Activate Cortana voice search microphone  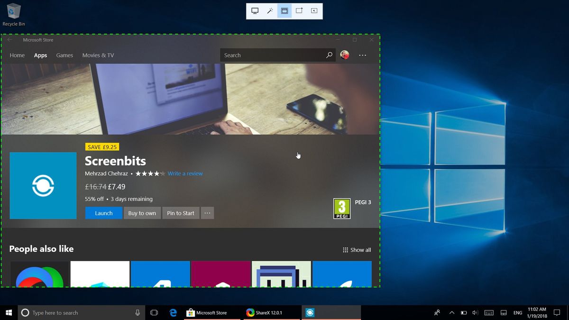[138, 312]
